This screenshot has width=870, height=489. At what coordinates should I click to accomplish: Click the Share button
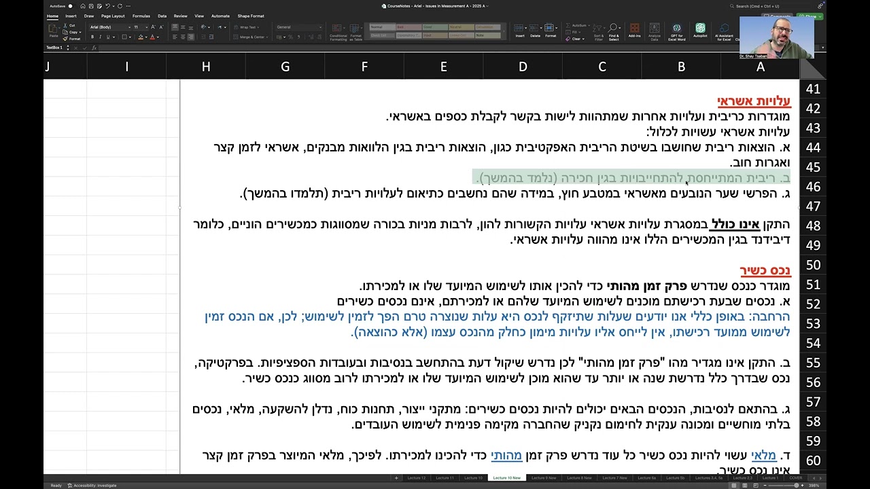pos(810,16)
